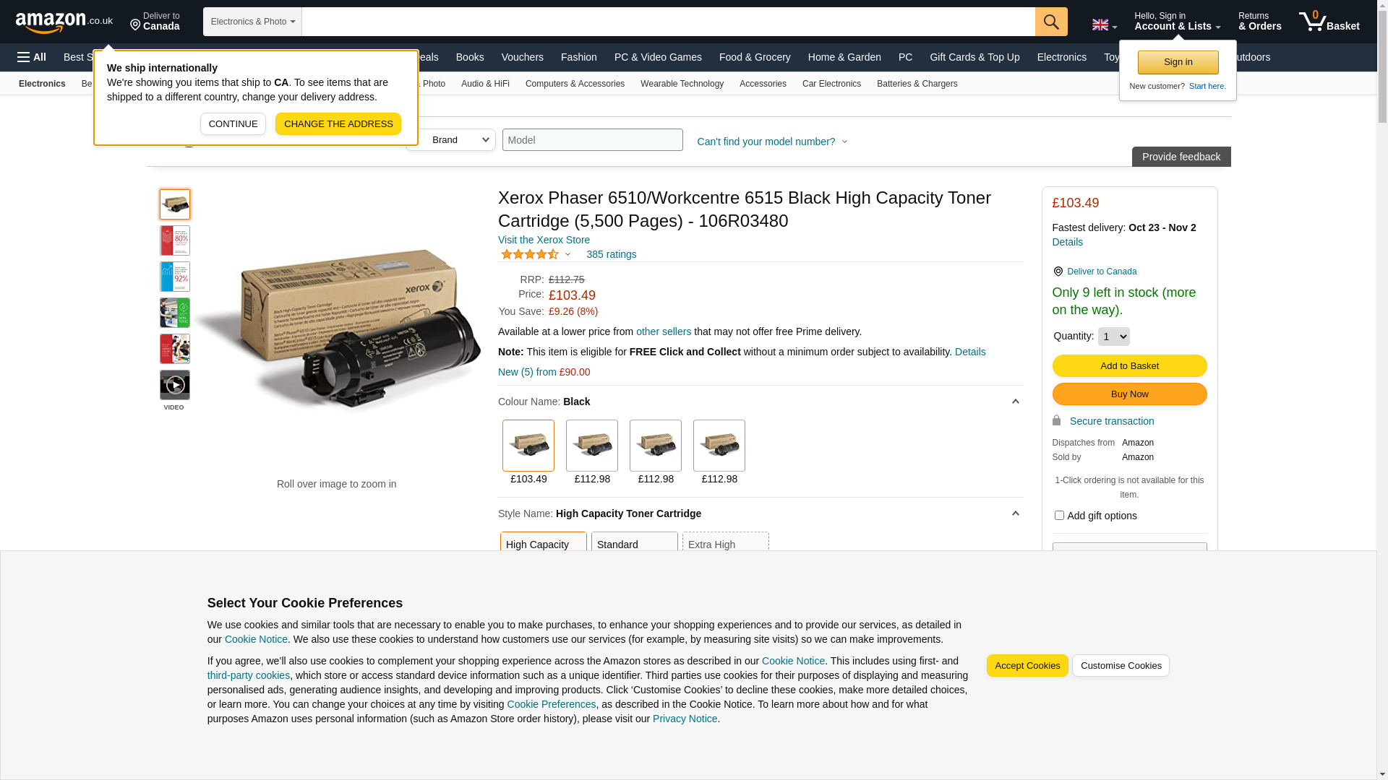Click the search magnifier button
The image size is (1388, 780).
click(x=1051, y=22)
